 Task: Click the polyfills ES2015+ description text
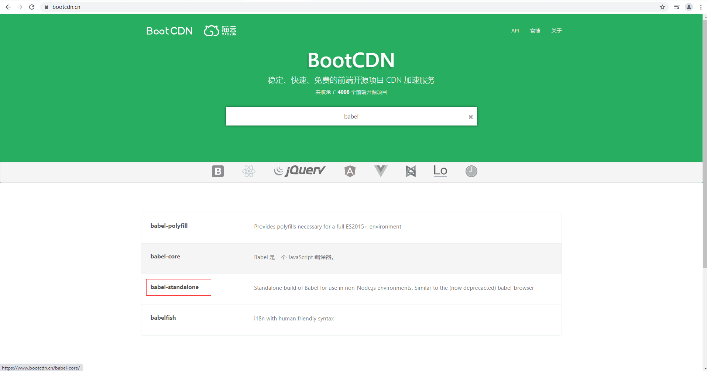[327, 227]
